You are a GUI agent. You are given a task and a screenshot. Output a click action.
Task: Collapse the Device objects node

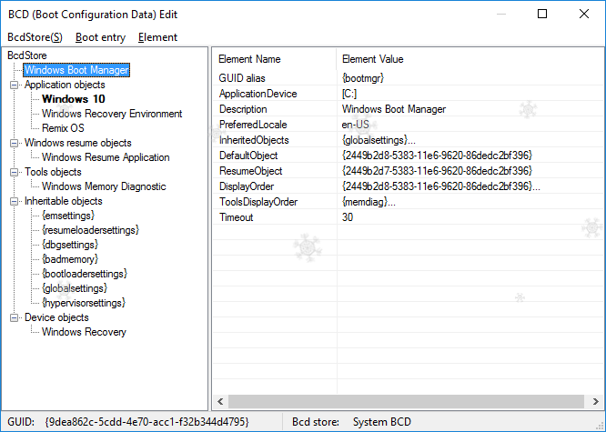(14, 317)
